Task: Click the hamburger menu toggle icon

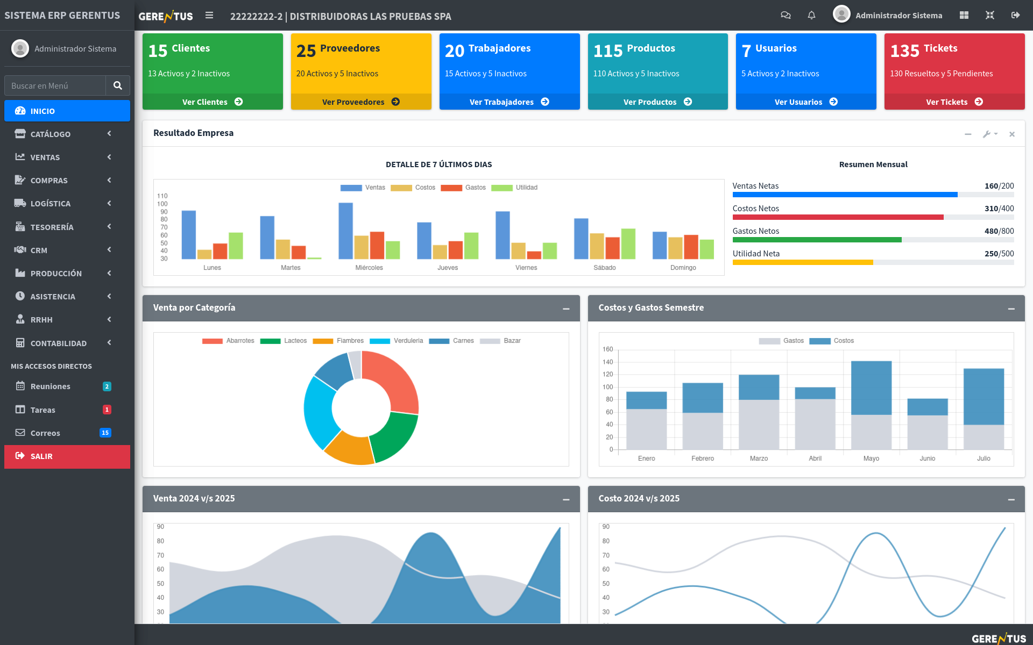Action: 209,16
